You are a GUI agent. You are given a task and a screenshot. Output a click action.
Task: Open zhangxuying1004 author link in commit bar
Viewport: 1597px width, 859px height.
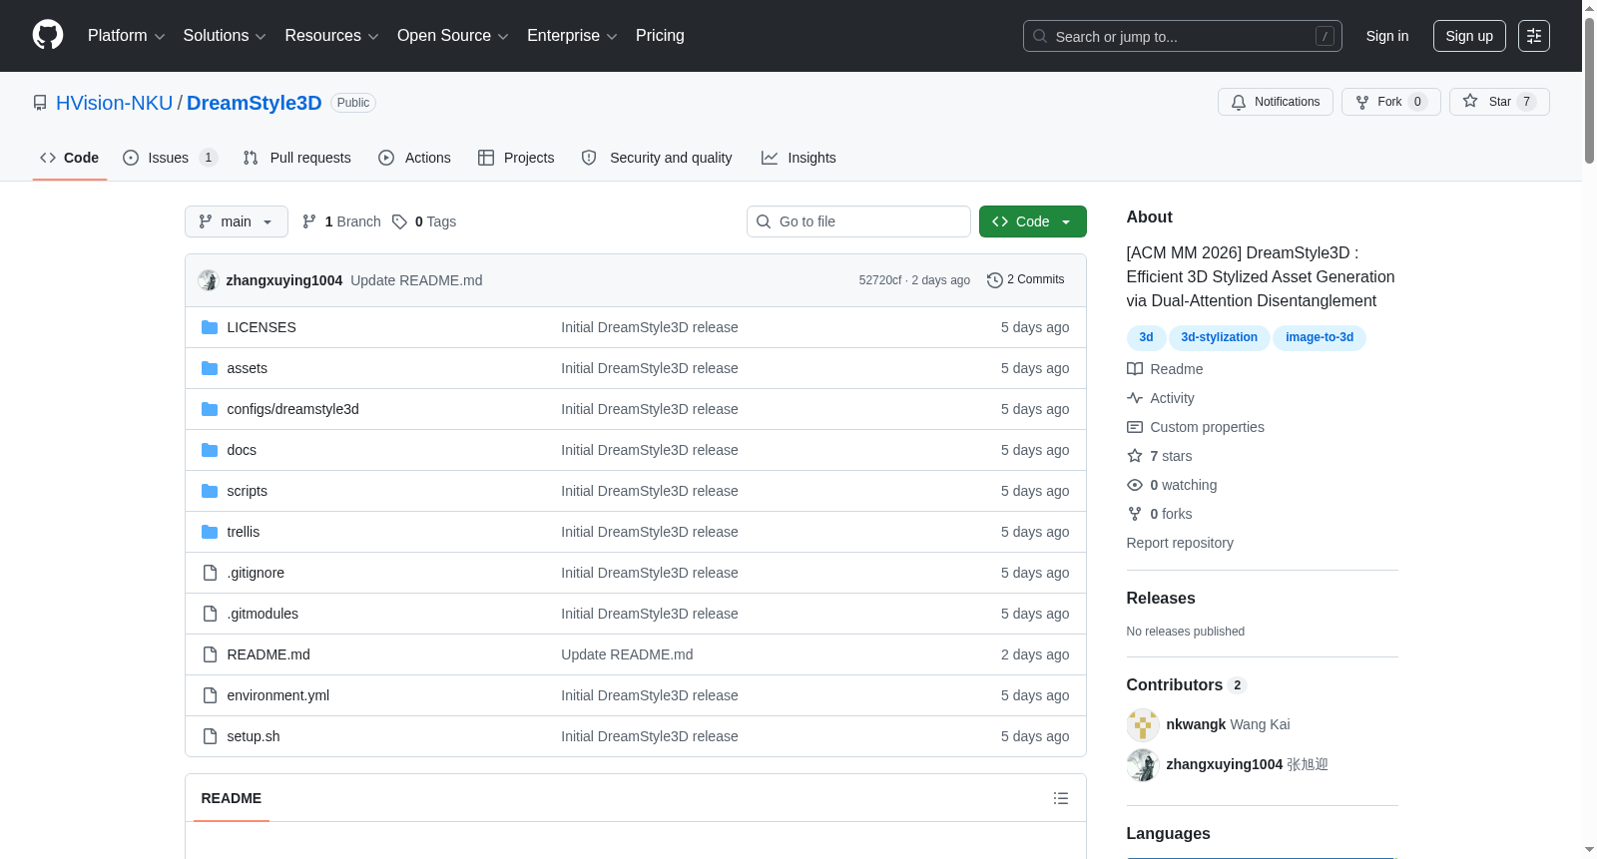pyautogui.click(x=284, y=280)
